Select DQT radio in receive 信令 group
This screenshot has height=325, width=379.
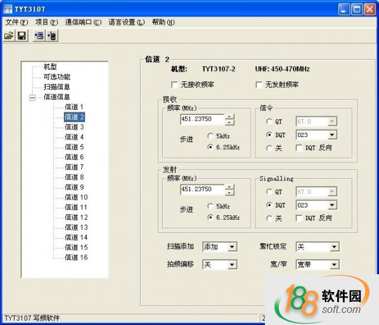pyautogui.click(x=269, y=135)
